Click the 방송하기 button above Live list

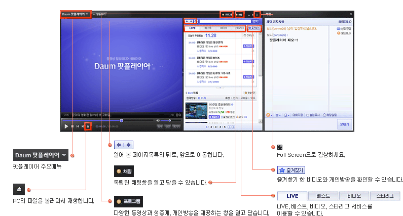point(250,93)
